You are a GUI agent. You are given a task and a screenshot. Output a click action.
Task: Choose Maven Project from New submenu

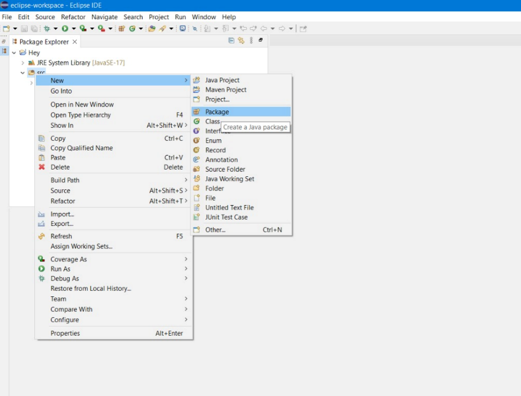point(241,90)
